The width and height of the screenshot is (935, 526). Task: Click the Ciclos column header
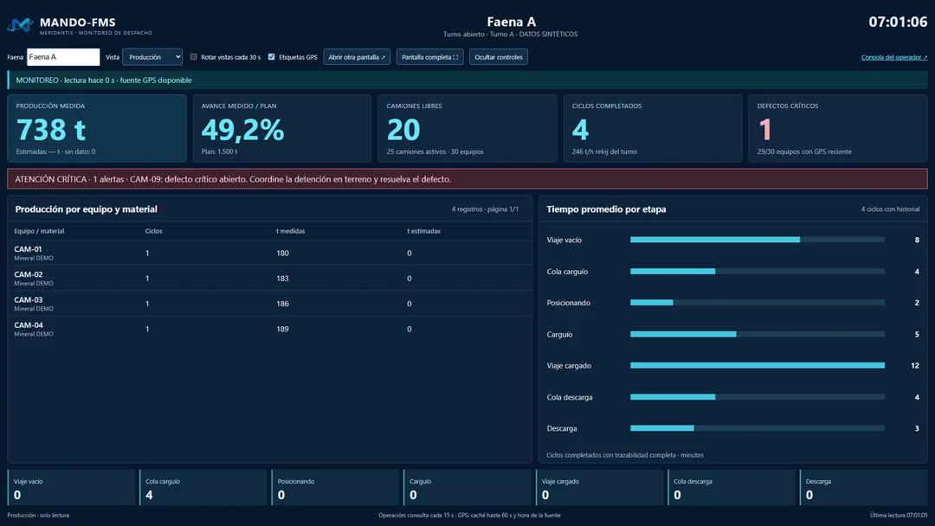[x=153, y=231]
